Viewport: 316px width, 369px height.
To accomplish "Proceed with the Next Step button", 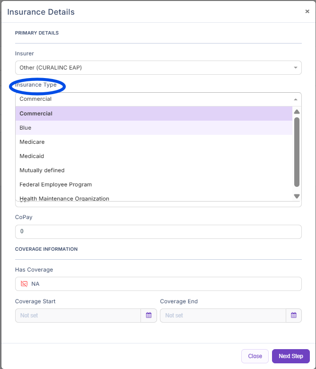I will pyautogui.click(x=290, y=356).
